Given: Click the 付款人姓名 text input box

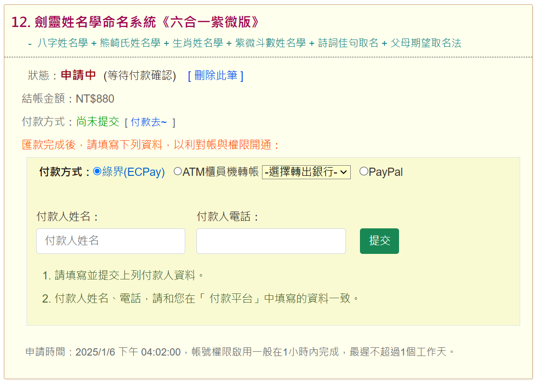Looking at the screenshot, I should [x=110, y=241].
